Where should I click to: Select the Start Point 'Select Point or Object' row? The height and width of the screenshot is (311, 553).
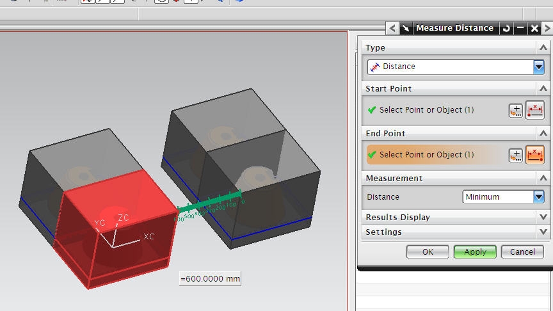(435, 110)
